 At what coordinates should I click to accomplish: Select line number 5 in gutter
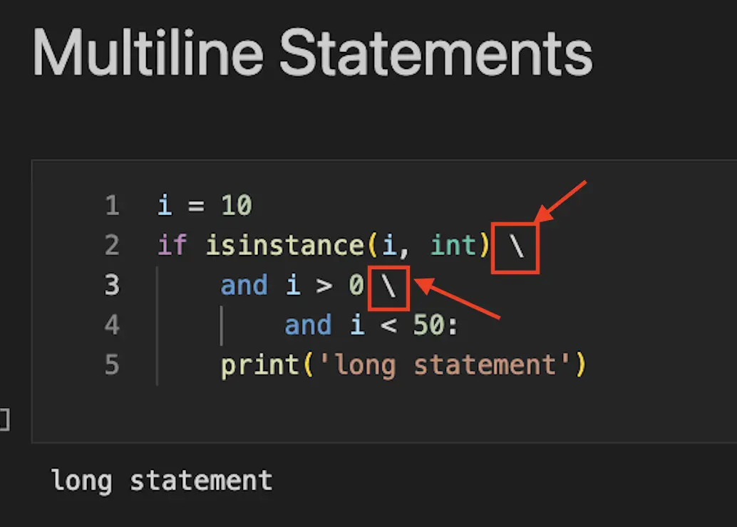[x=112, y=365]
